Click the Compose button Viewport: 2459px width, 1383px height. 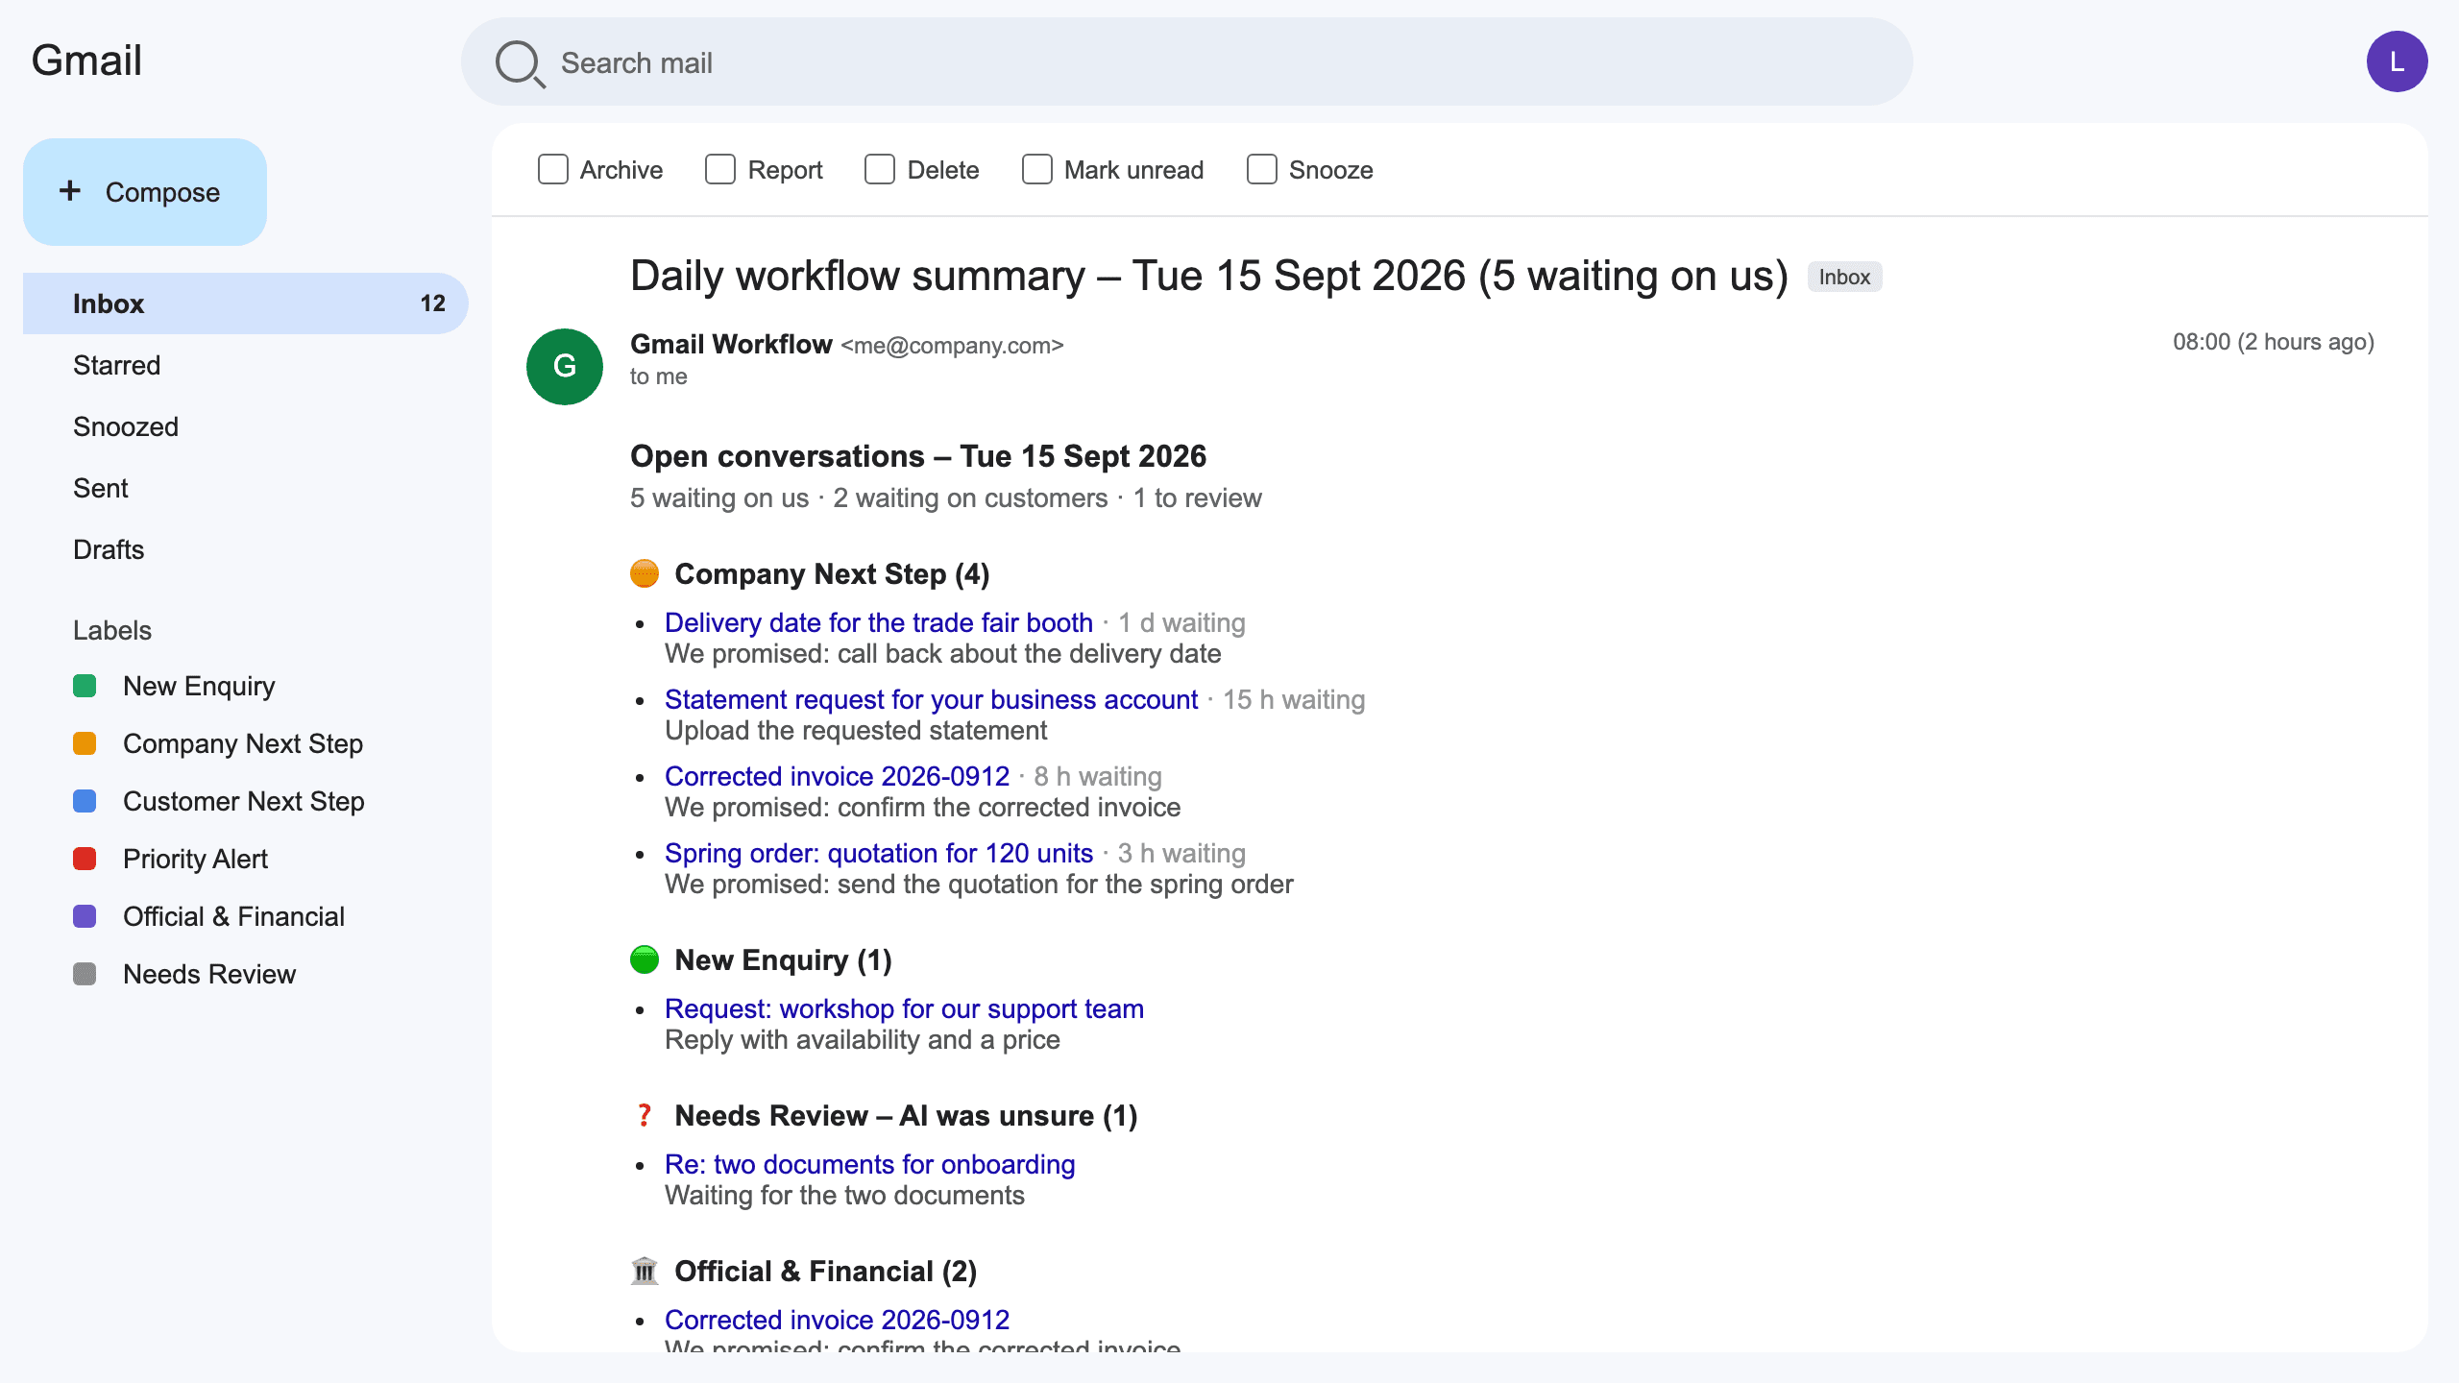pyautogui.click(x=145, y=192)
